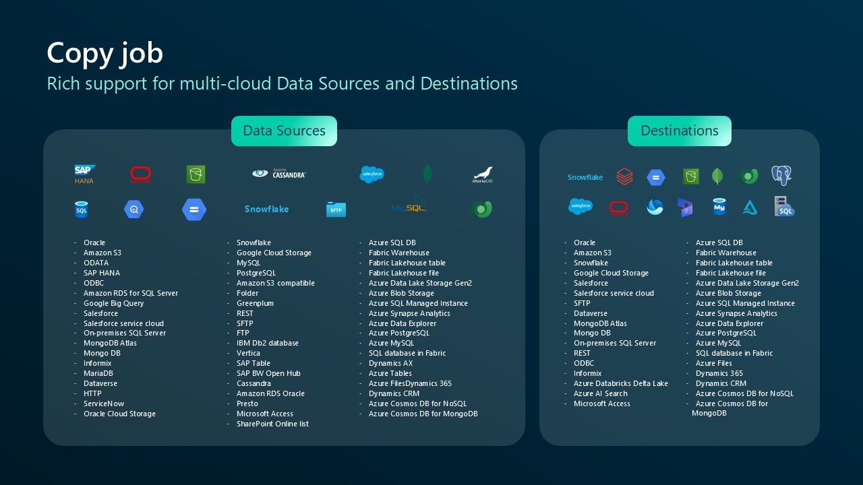Click the Snowflake logo in Destinations panel
Image resolution: width=863 pixels, height=485 pixels.
point(585,177)
